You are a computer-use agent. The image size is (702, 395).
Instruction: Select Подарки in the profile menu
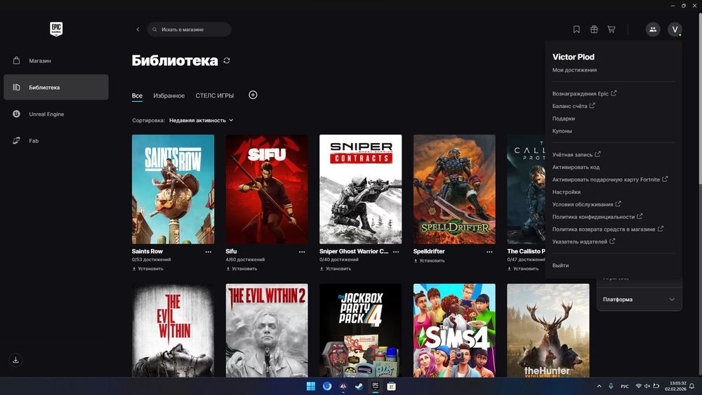[x=564, y=119]
